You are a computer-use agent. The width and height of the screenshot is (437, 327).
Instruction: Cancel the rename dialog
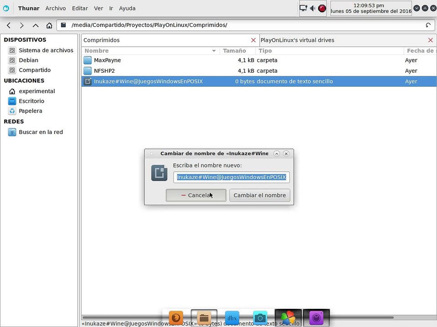click(196, 195)
